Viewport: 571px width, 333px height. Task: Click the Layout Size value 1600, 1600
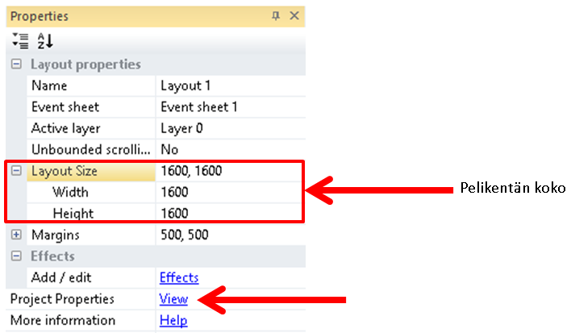point(230,171)
